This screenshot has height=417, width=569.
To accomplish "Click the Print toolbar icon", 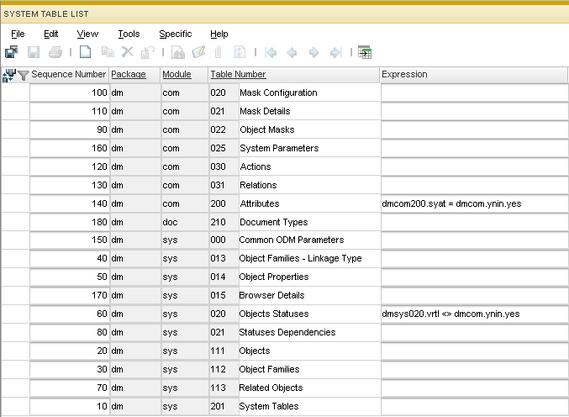I will 55,52.
